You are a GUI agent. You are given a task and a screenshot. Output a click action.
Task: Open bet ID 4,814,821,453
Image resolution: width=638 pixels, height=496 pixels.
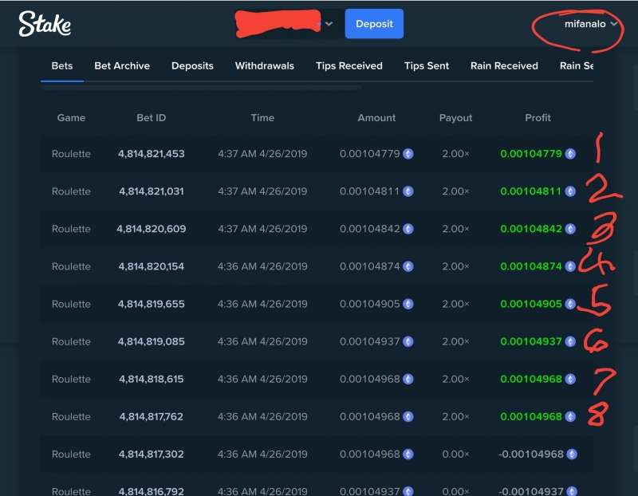coord(151,154)
